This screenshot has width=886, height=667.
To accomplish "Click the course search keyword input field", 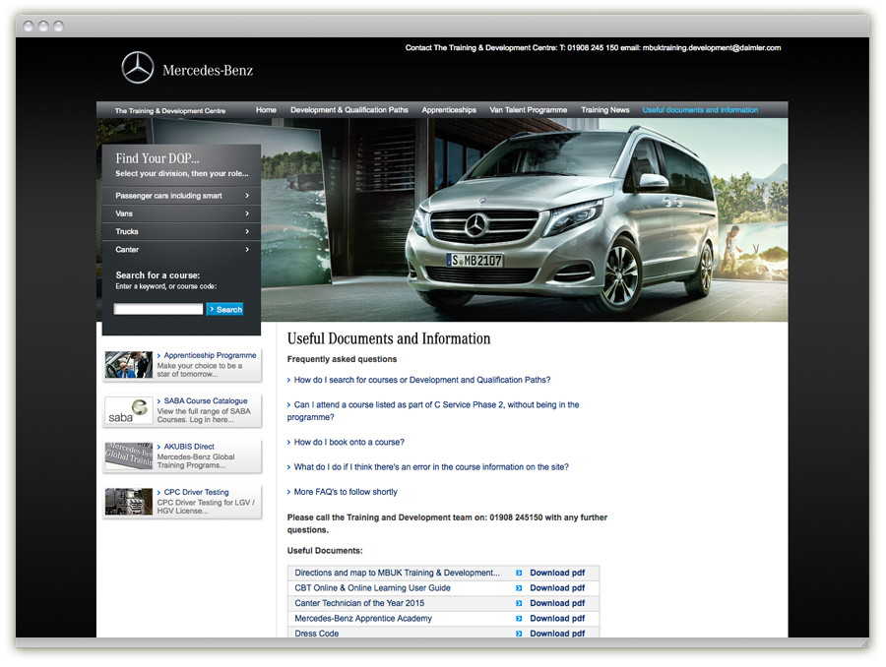I will point(158,309).
